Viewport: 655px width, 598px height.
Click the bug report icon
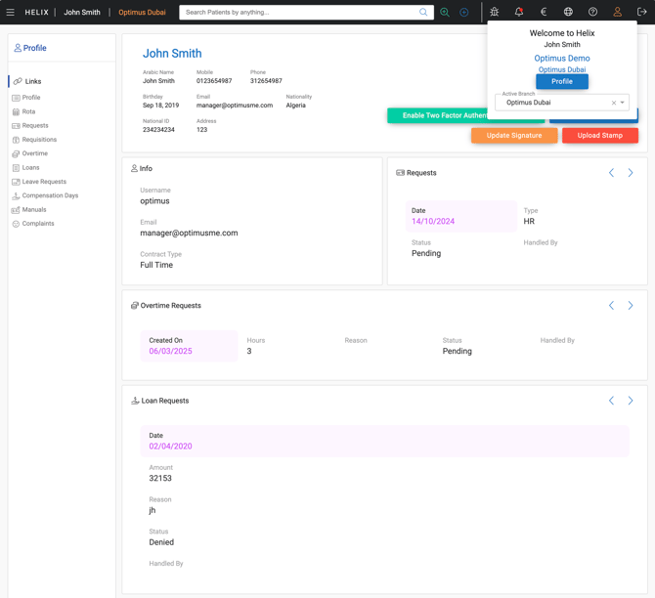495,13
